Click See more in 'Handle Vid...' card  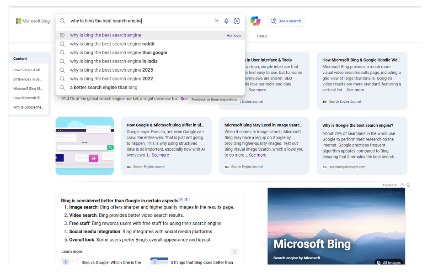(x=355, y=90)
